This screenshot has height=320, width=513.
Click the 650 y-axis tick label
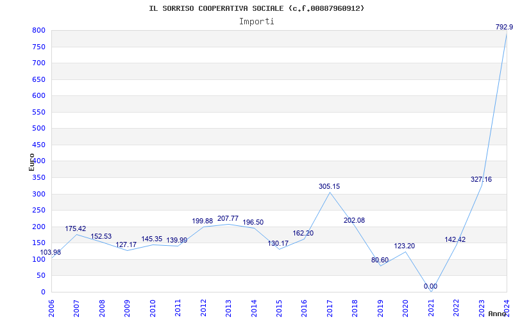click(38, 79)
